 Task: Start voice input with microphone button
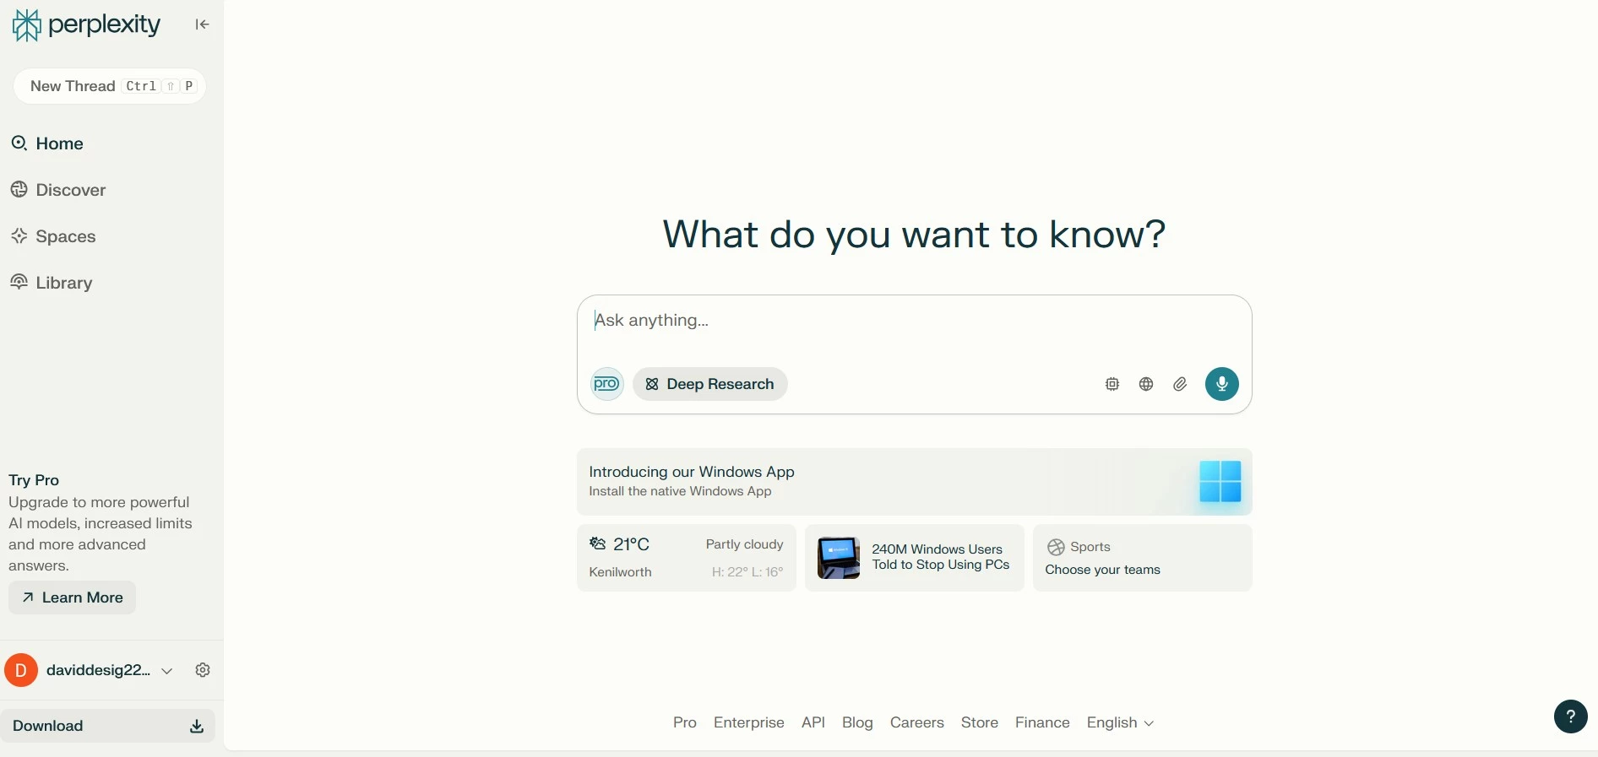tap(1221, 384)
